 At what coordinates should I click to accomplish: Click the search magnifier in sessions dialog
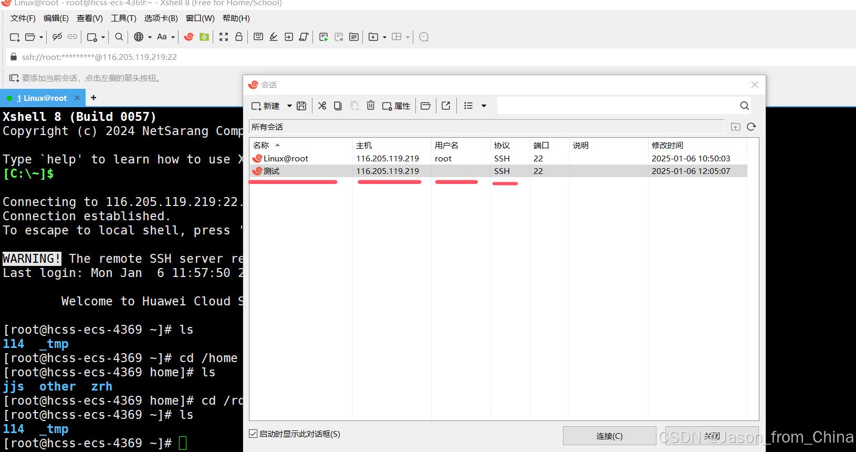coord(745,106)
